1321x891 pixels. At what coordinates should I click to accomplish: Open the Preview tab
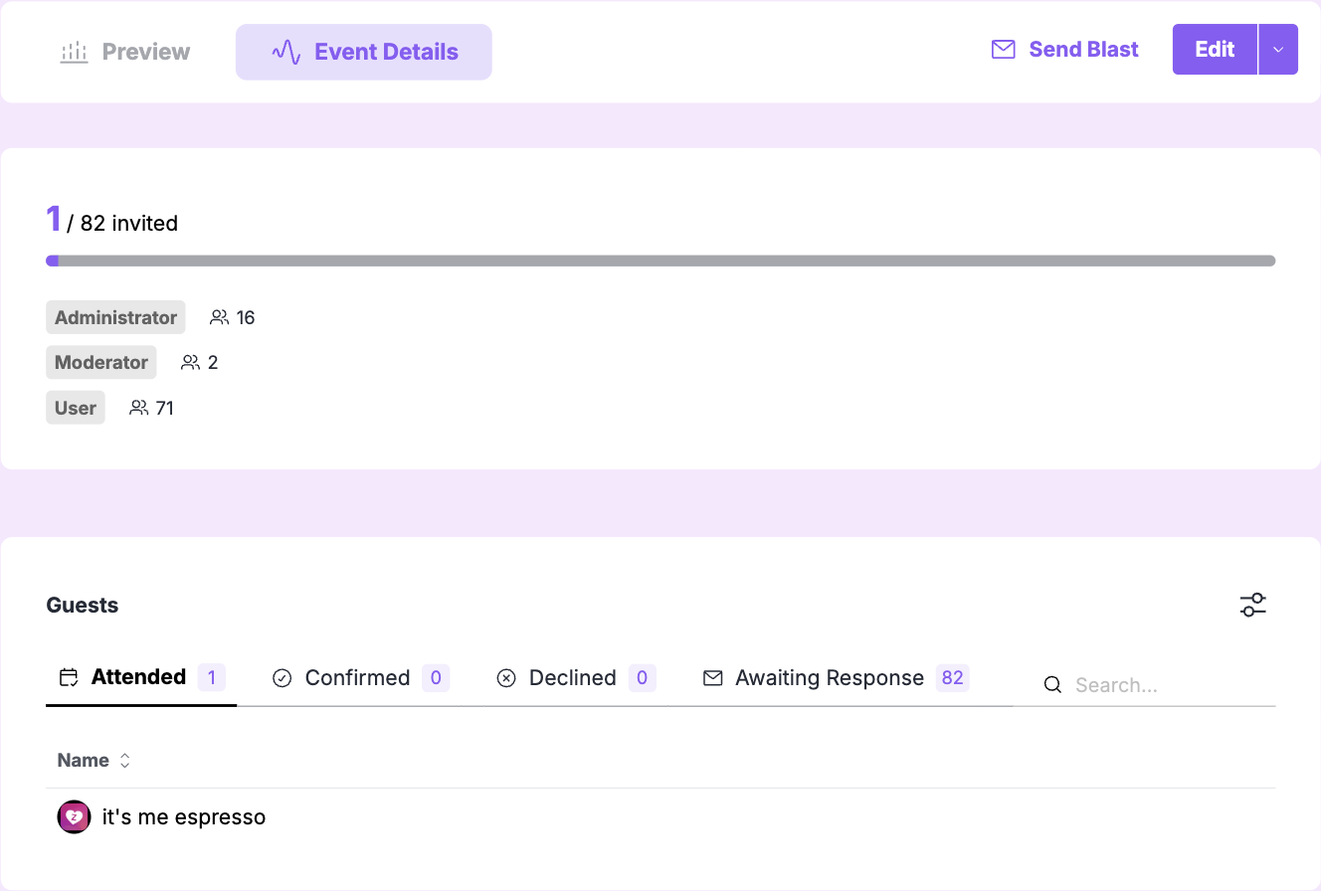125,52
